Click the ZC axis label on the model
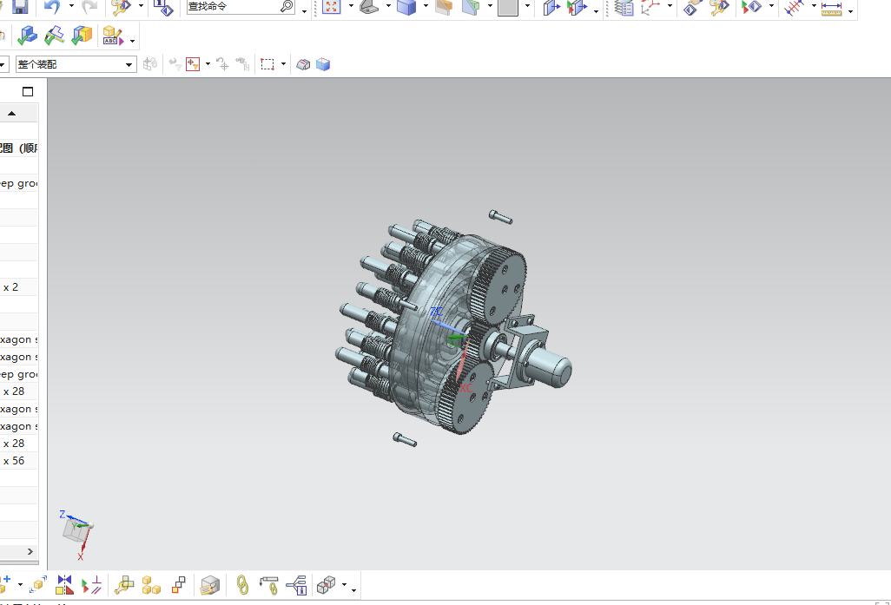The image size is (891, 605). [437, 312]
